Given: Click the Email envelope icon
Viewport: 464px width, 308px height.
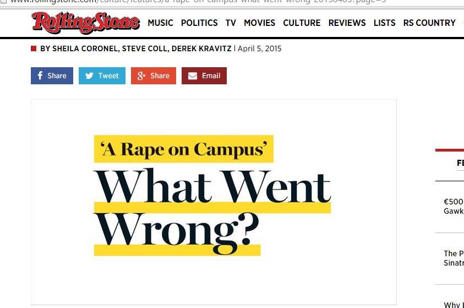Looking at the screenshot, I should pyautogui.click(x=192, y=76).
